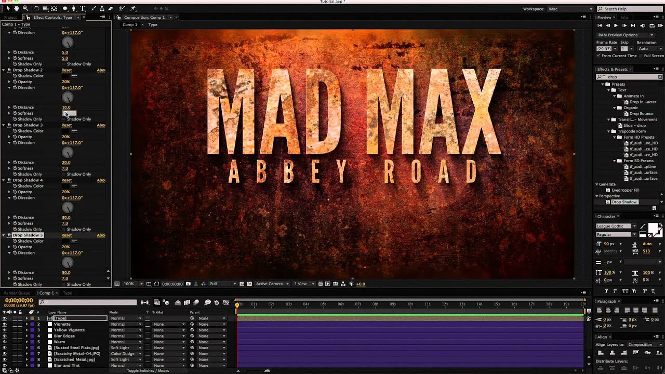
Task: Open the Active Camera view dropdown
Action: 272,284
